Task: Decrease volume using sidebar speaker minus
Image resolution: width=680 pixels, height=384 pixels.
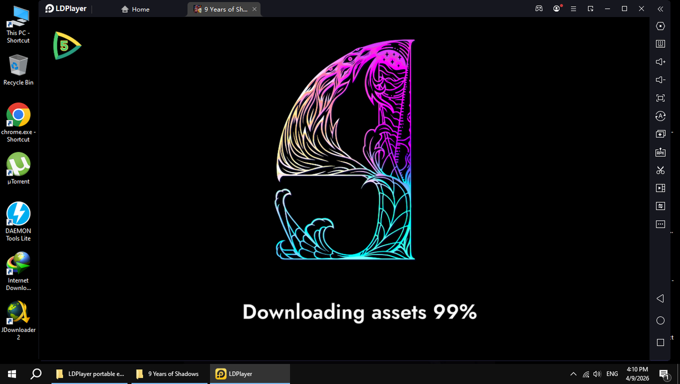Action: 660,80
